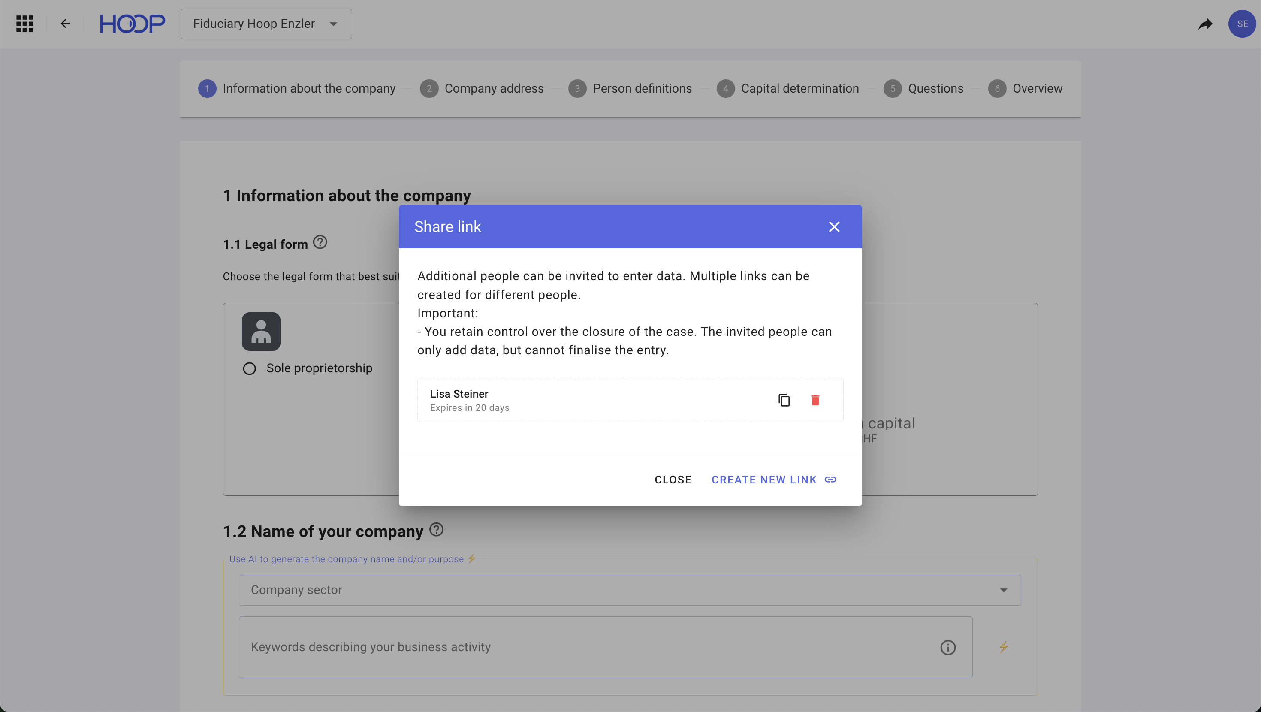
Task: Open the apps grid menu icon
Action: click(24, 24)
